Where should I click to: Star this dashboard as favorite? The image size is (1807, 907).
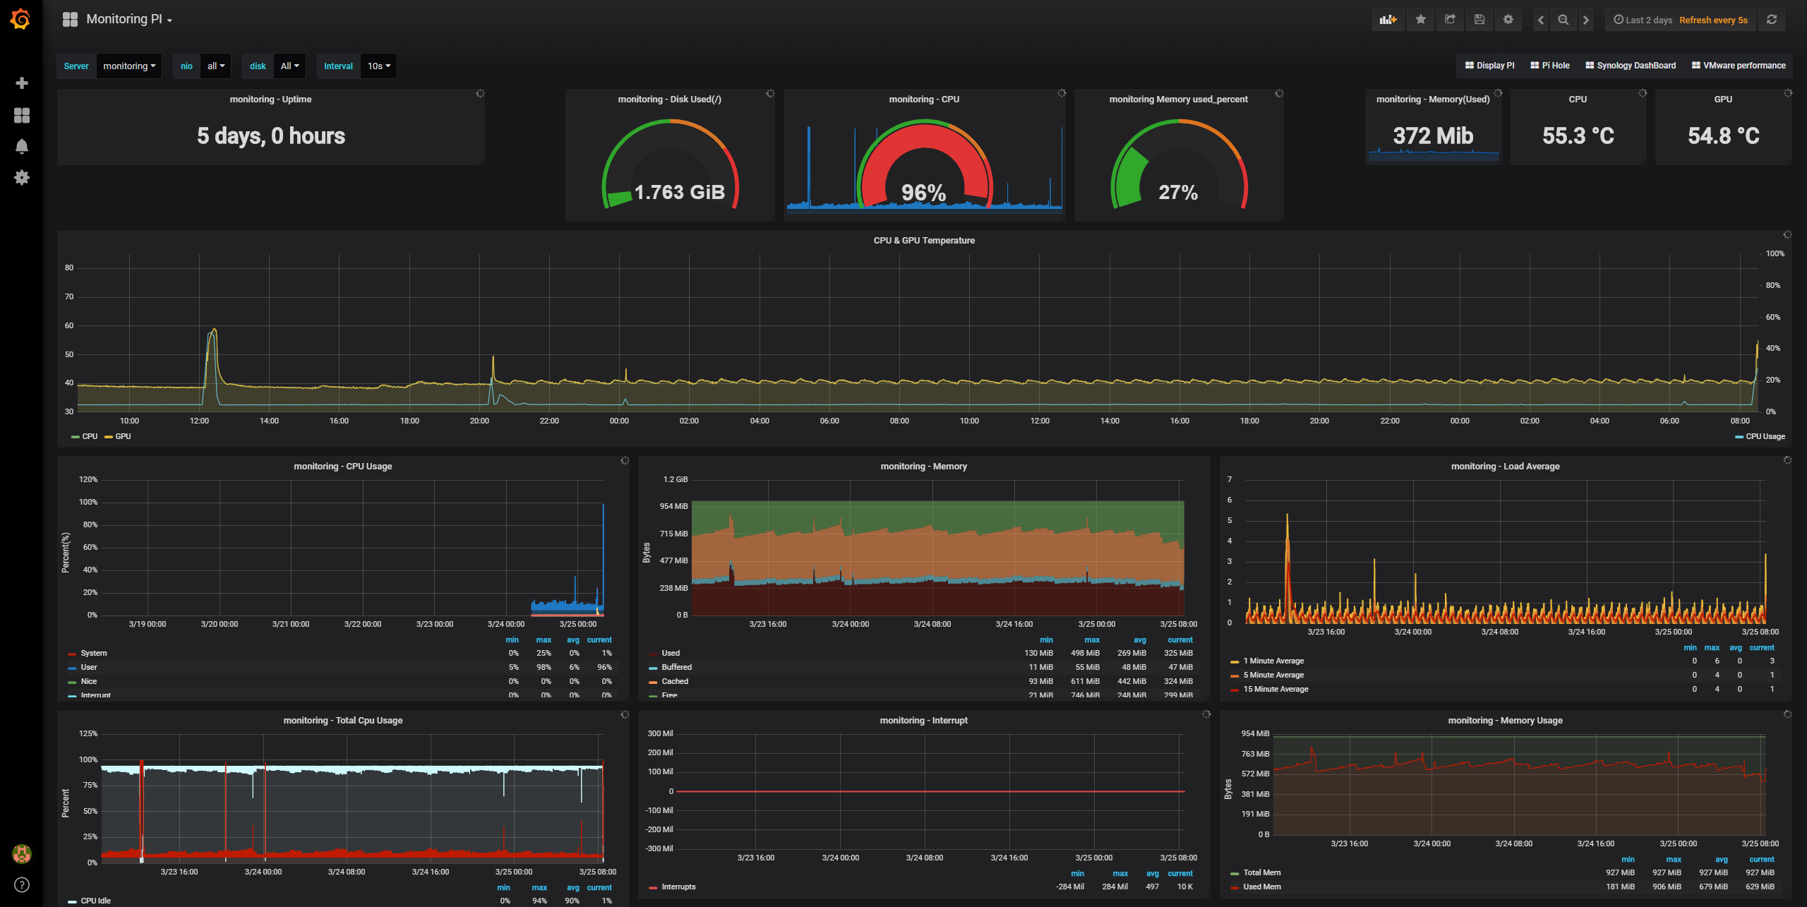(1420, 20)
